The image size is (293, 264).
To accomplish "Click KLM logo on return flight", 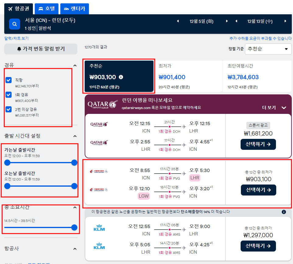I will click(99, 246).
